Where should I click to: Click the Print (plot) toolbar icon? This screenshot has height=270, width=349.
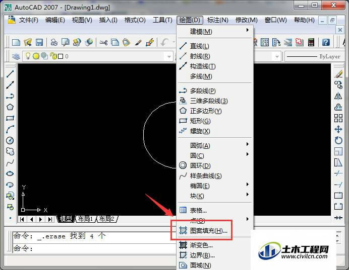pos(54,42)
